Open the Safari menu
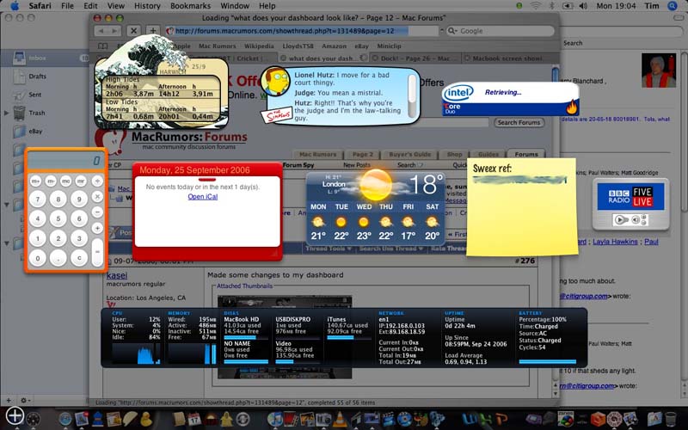688x430 pixels. click(40, 6)
